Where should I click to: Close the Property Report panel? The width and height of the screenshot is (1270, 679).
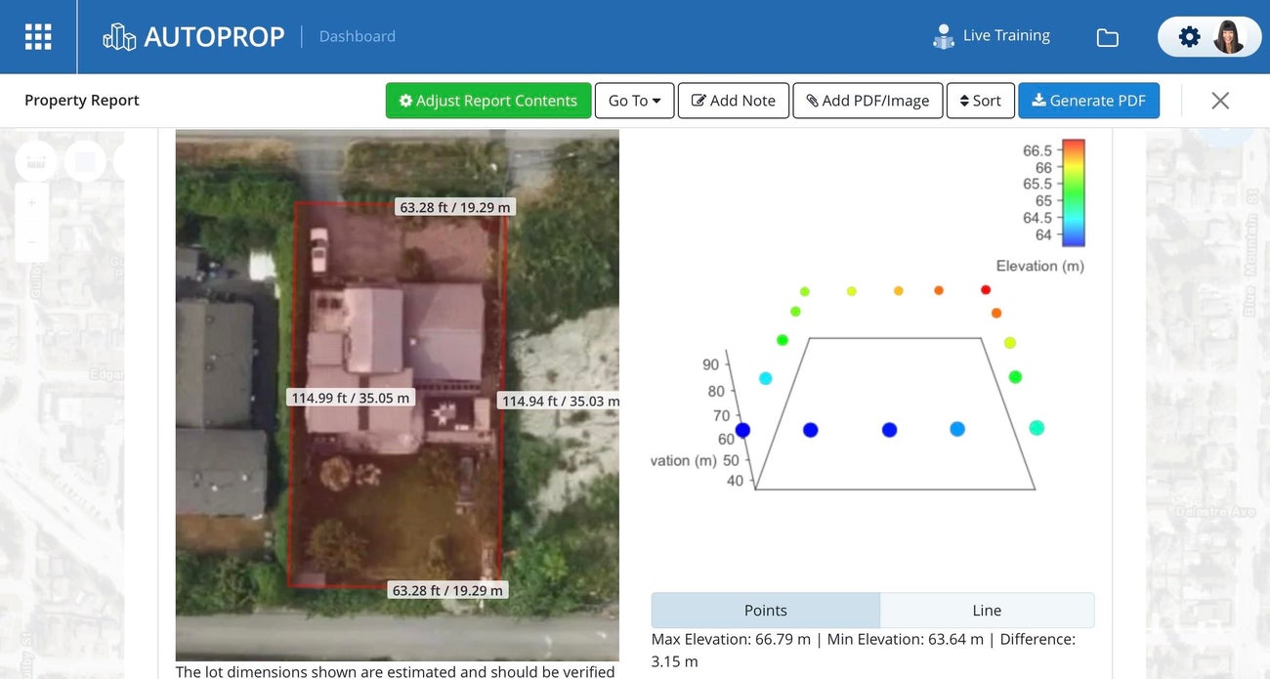[x=1220, y=101]
